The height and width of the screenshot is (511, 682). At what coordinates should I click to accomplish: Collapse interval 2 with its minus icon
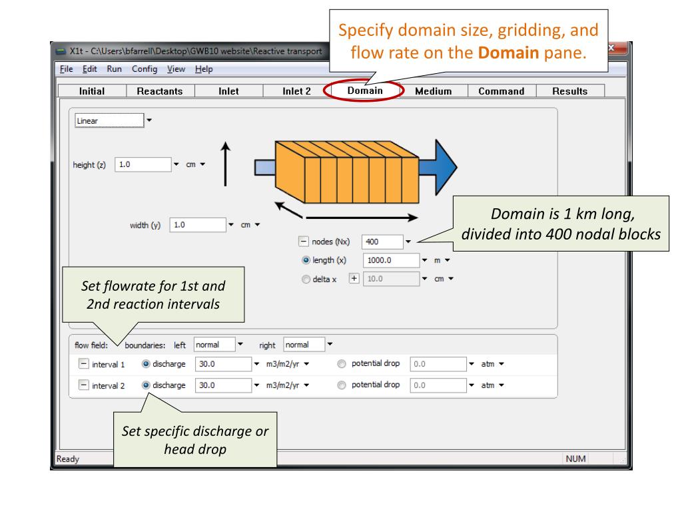(83, 385)
